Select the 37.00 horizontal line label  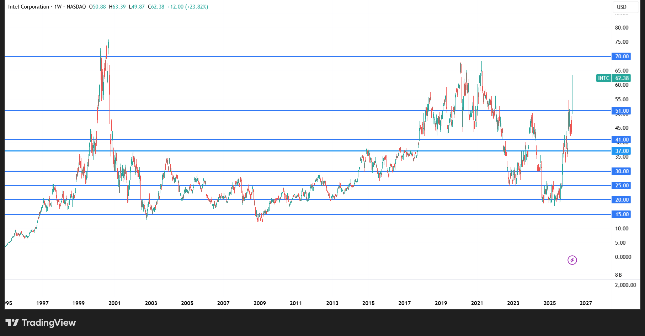(621, 151)
